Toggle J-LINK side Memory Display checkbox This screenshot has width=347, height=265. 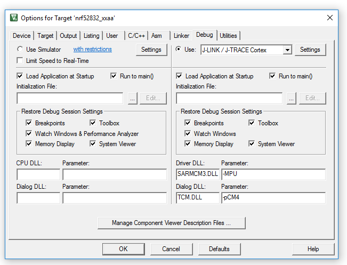(188, 143)
